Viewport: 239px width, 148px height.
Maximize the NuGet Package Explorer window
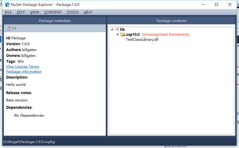click(x=217, y=5)
